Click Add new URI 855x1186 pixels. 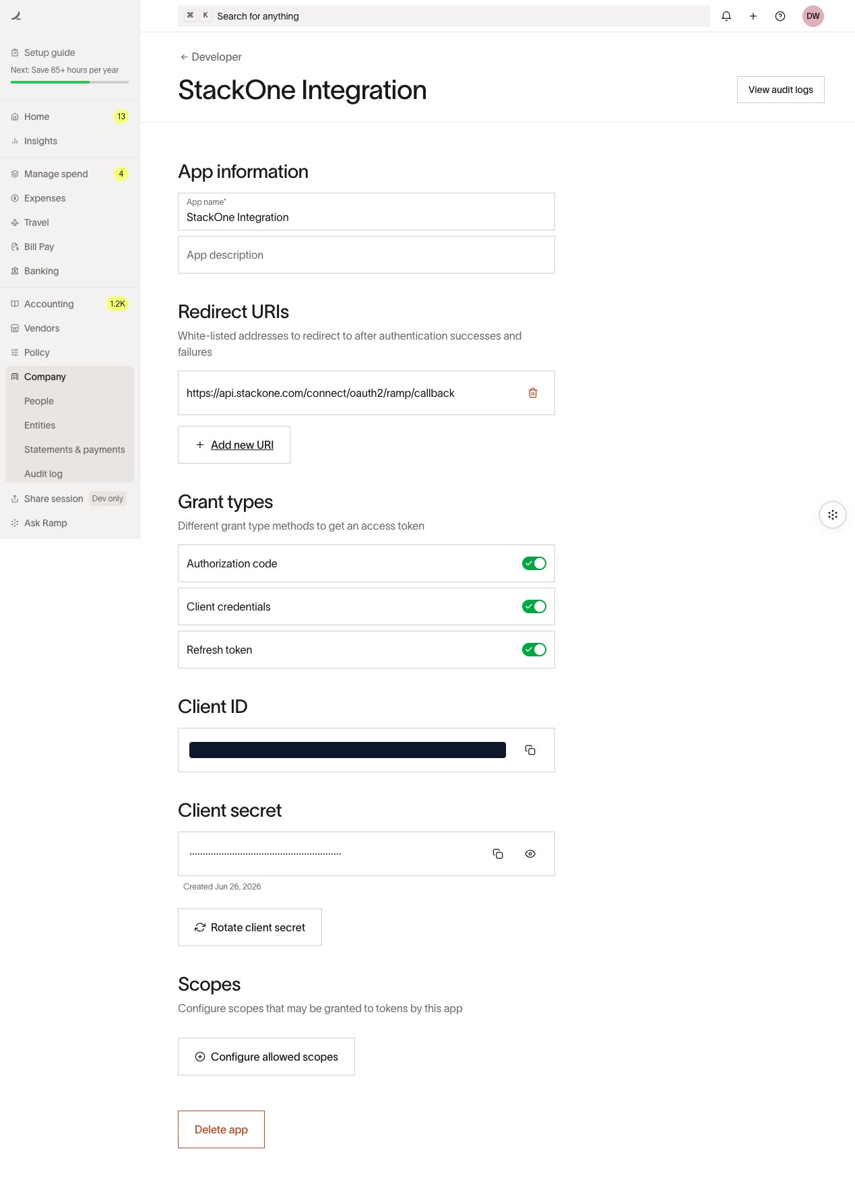point(234,445)
